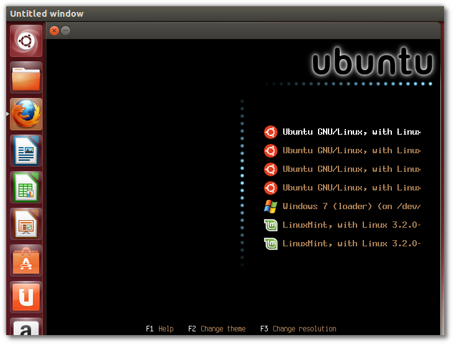This screenshot has width=454, height=345.
Task: Launch Firefox from the dock
Action: pyautogui.click(x=26, y=114)
